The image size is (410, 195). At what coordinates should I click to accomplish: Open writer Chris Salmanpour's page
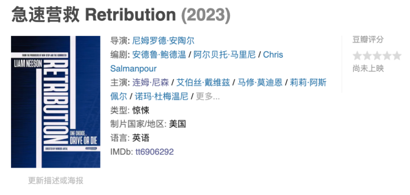click(x=273, y=55)
